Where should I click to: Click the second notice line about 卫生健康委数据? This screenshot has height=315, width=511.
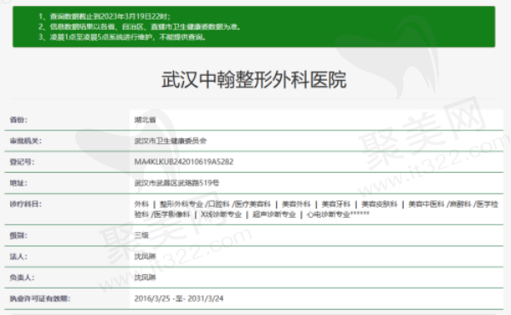(x=140, y=26)
